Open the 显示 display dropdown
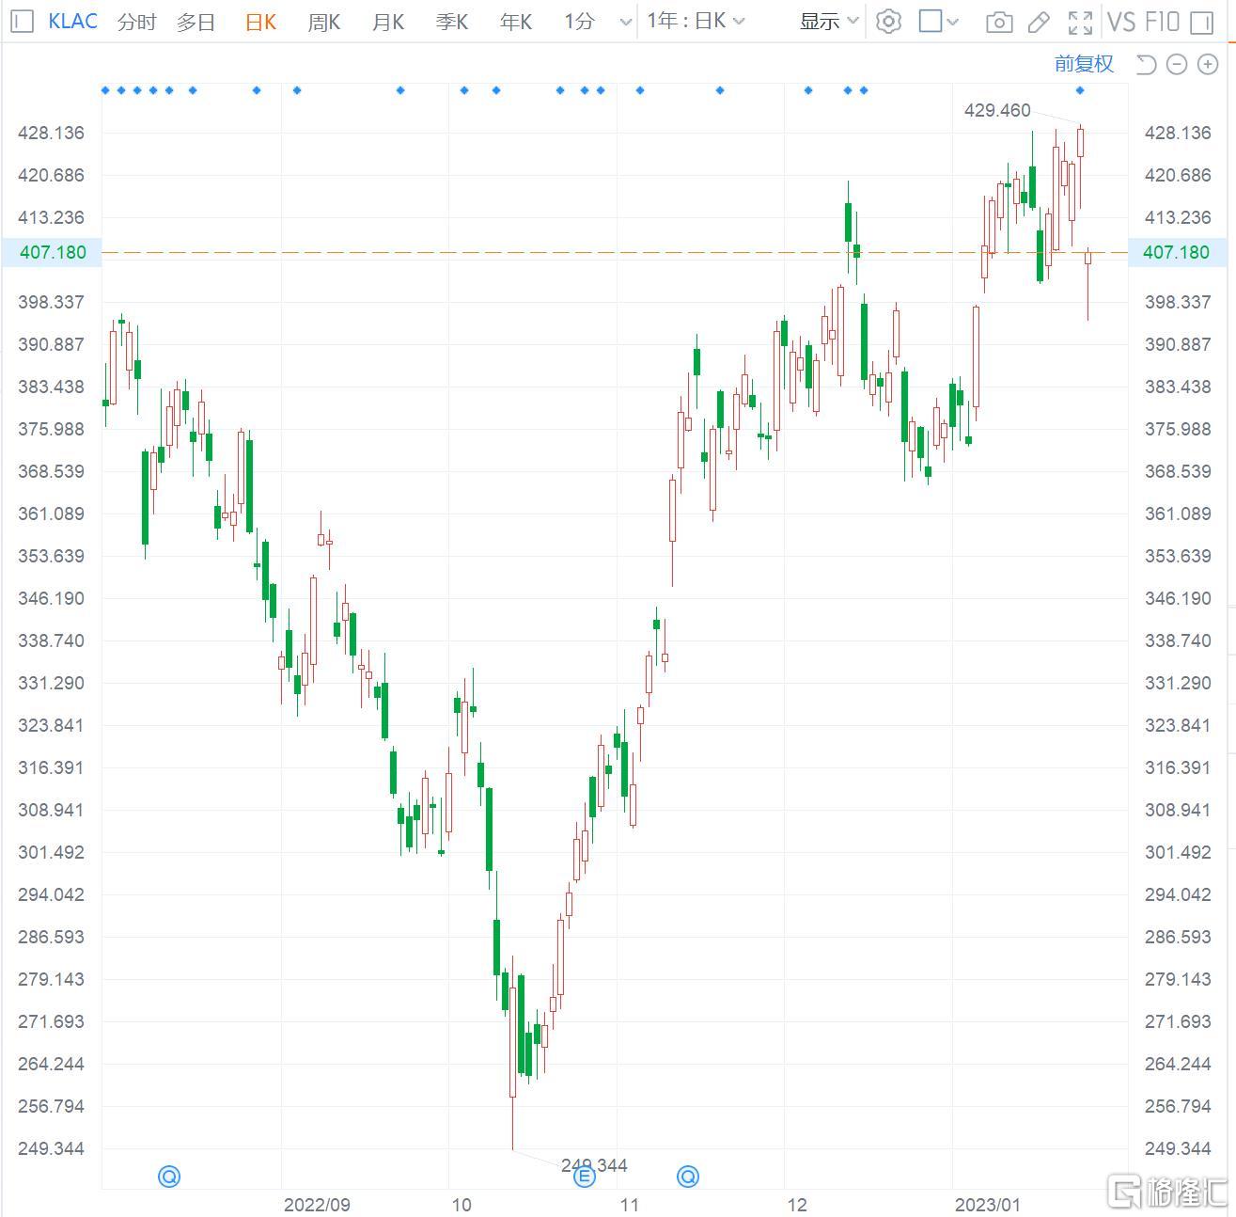The height and width of the screenshot is (1217, 1236). 828,21
